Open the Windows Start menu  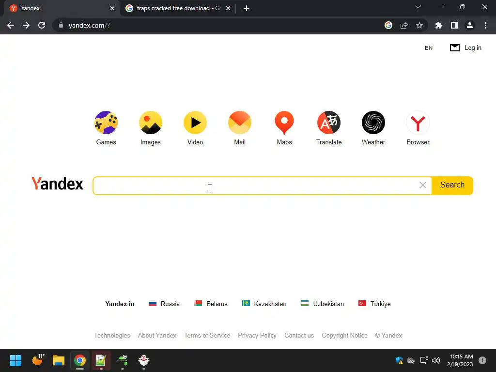click(x=15, y=360)
